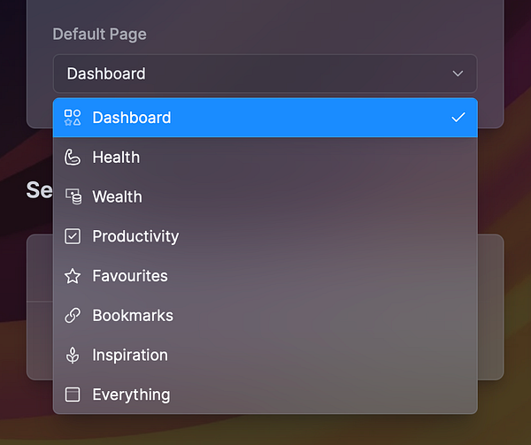Image resolution: width=531 pixels, height=445 pixels.
Task: Set default page to Productivity
Action: pyautogui.click(x=135, y=236)
